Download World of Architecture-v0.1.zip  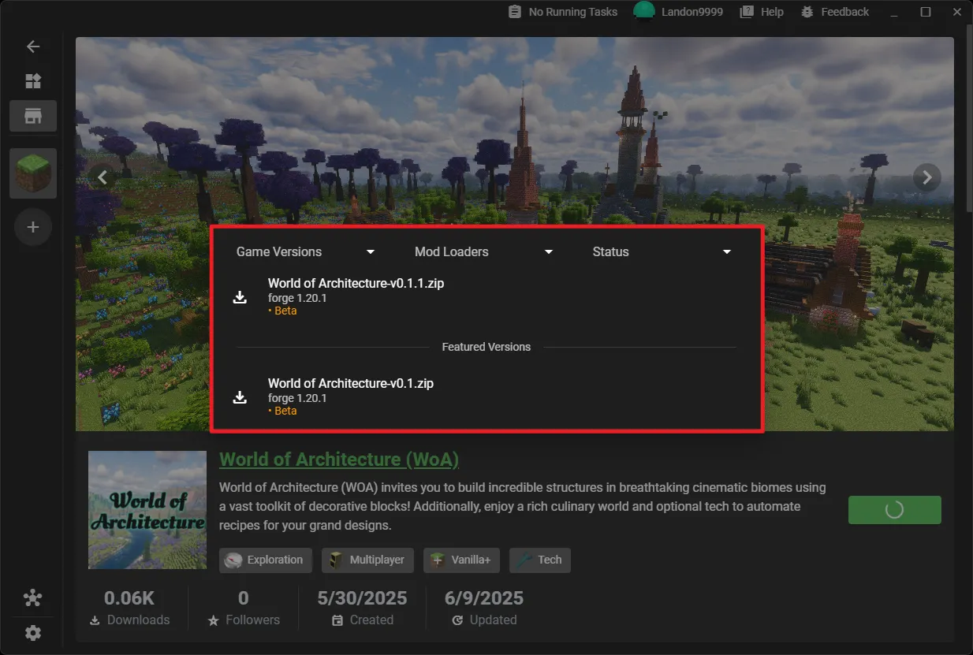240,397
